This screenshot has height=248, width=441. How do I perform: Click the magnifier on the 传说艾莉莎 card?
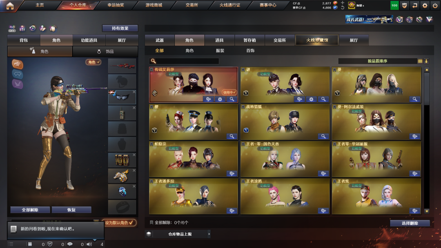click(232, 99)
